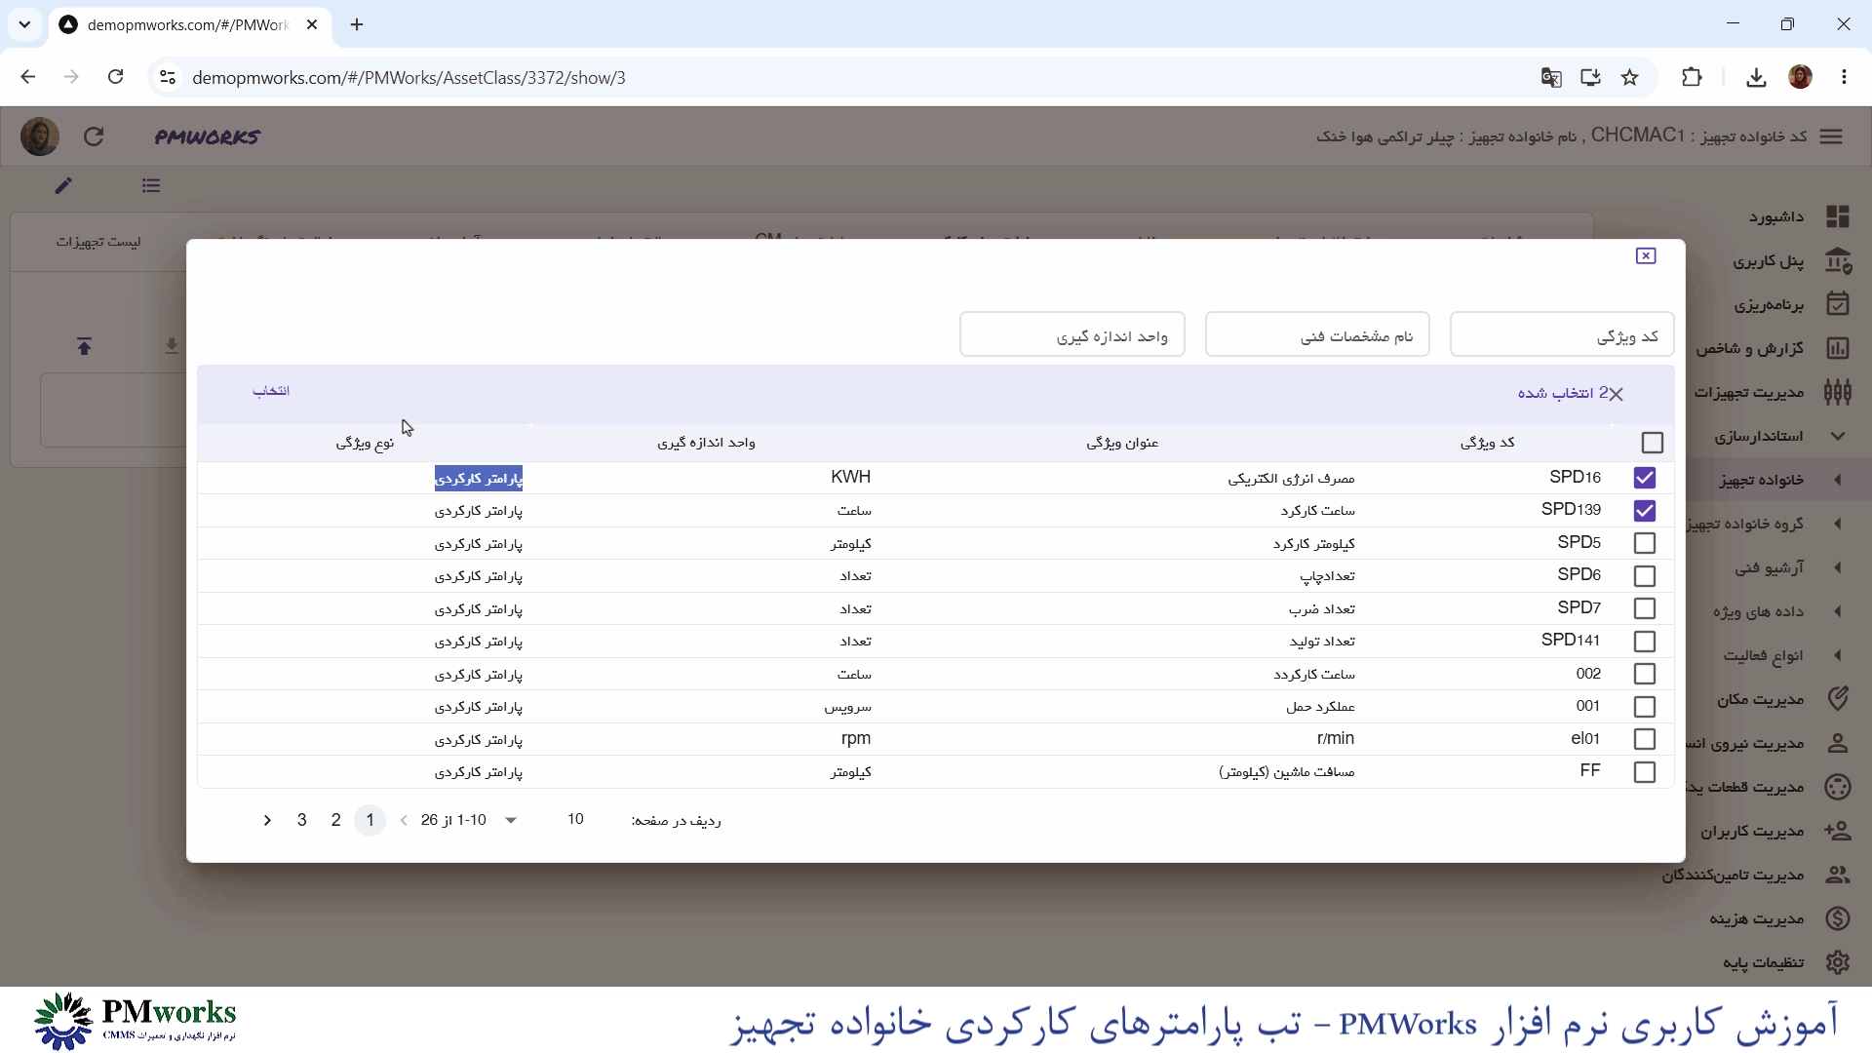Go to previous page arrow
The height and width of the screenshot is (1053, 1872).
(x=404, y=821)
